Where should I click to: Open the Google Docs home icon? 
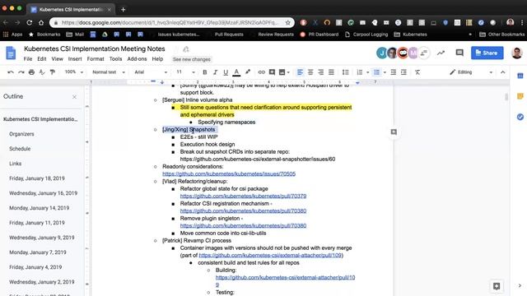point(11,53)
